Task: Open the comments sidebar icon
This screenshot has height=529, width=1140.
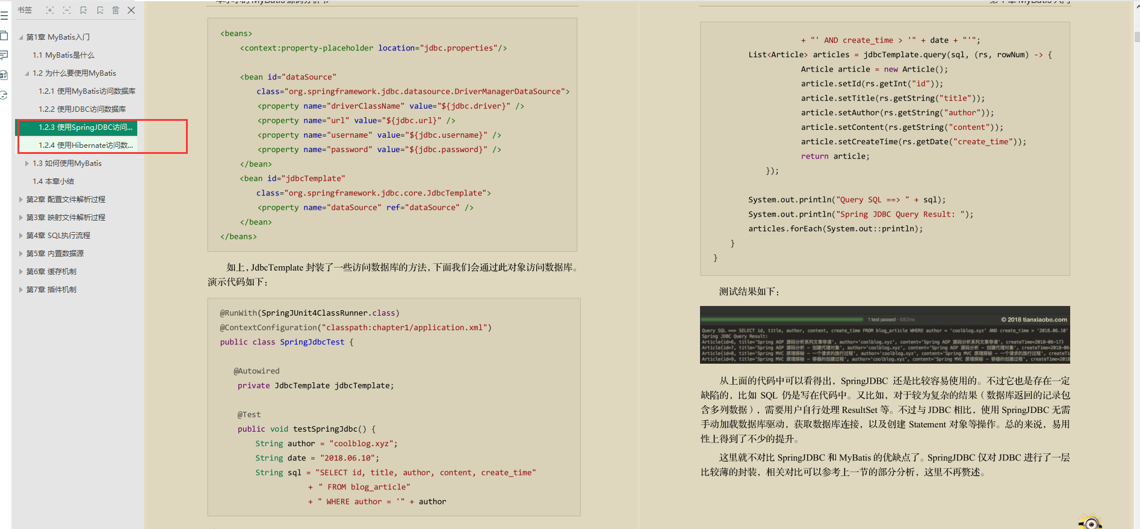Action: click(x=4, y=55)
